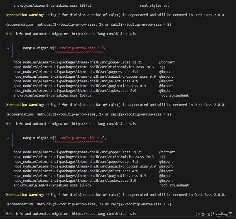Click the select.scss 4:9 trace entry

point(75,81)
